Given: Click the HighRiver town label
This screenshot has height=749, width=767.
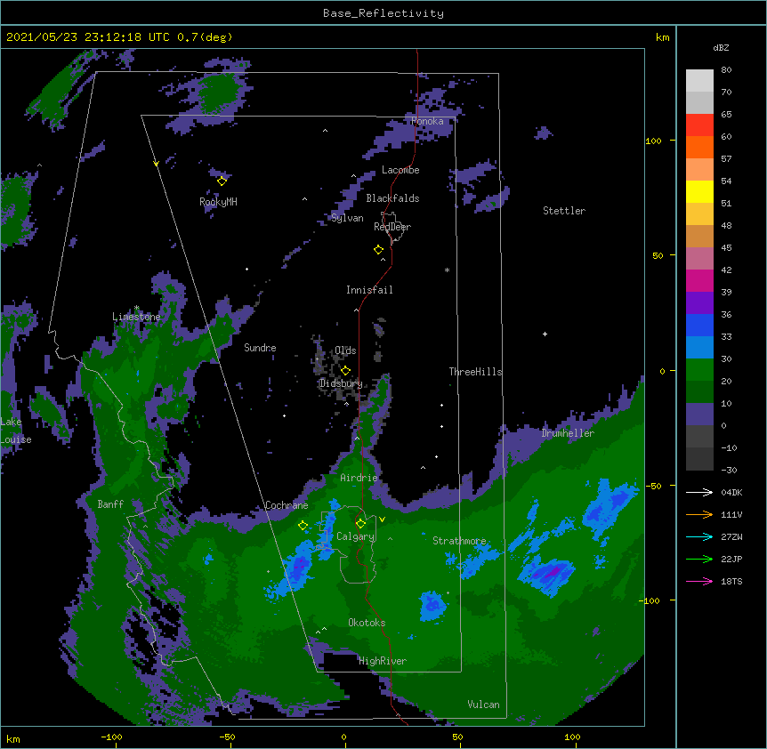Looking at the screenshot, I should 383,661.
